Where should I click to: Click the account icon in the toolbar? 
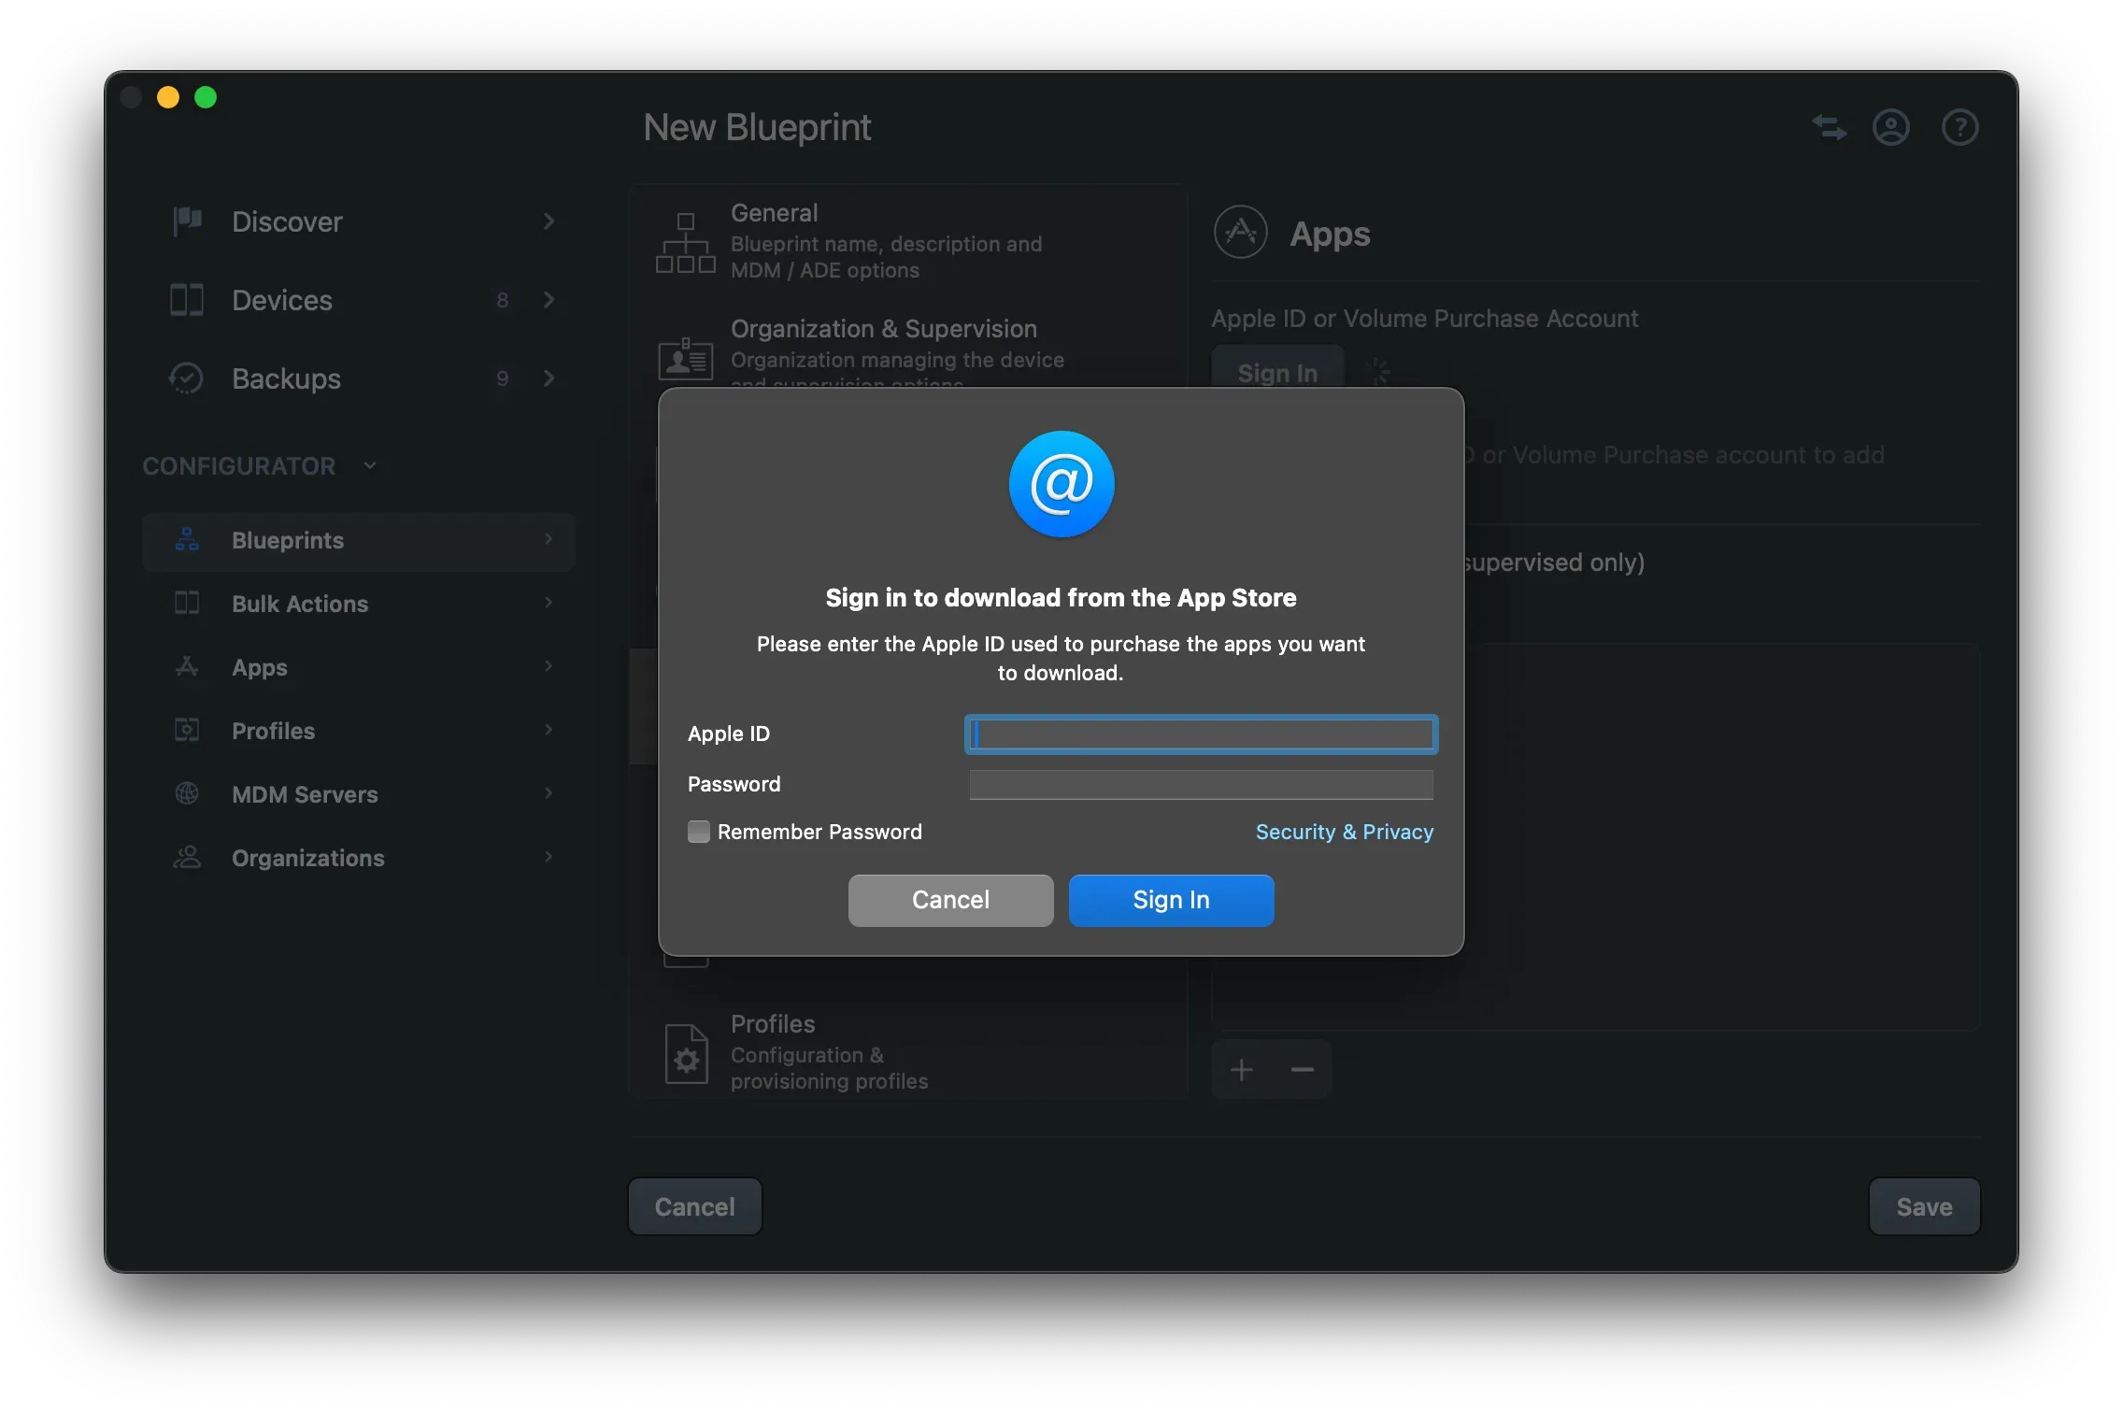(1891, 127)
